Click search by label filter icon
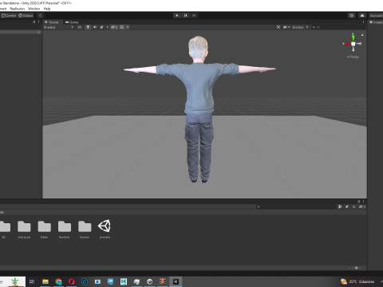Viewport: 383px width, 287px height. pos(347,206)
